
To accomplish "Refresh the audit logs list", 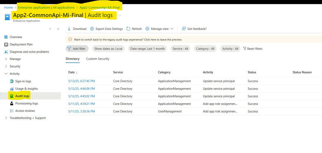I will pos(134,29).
